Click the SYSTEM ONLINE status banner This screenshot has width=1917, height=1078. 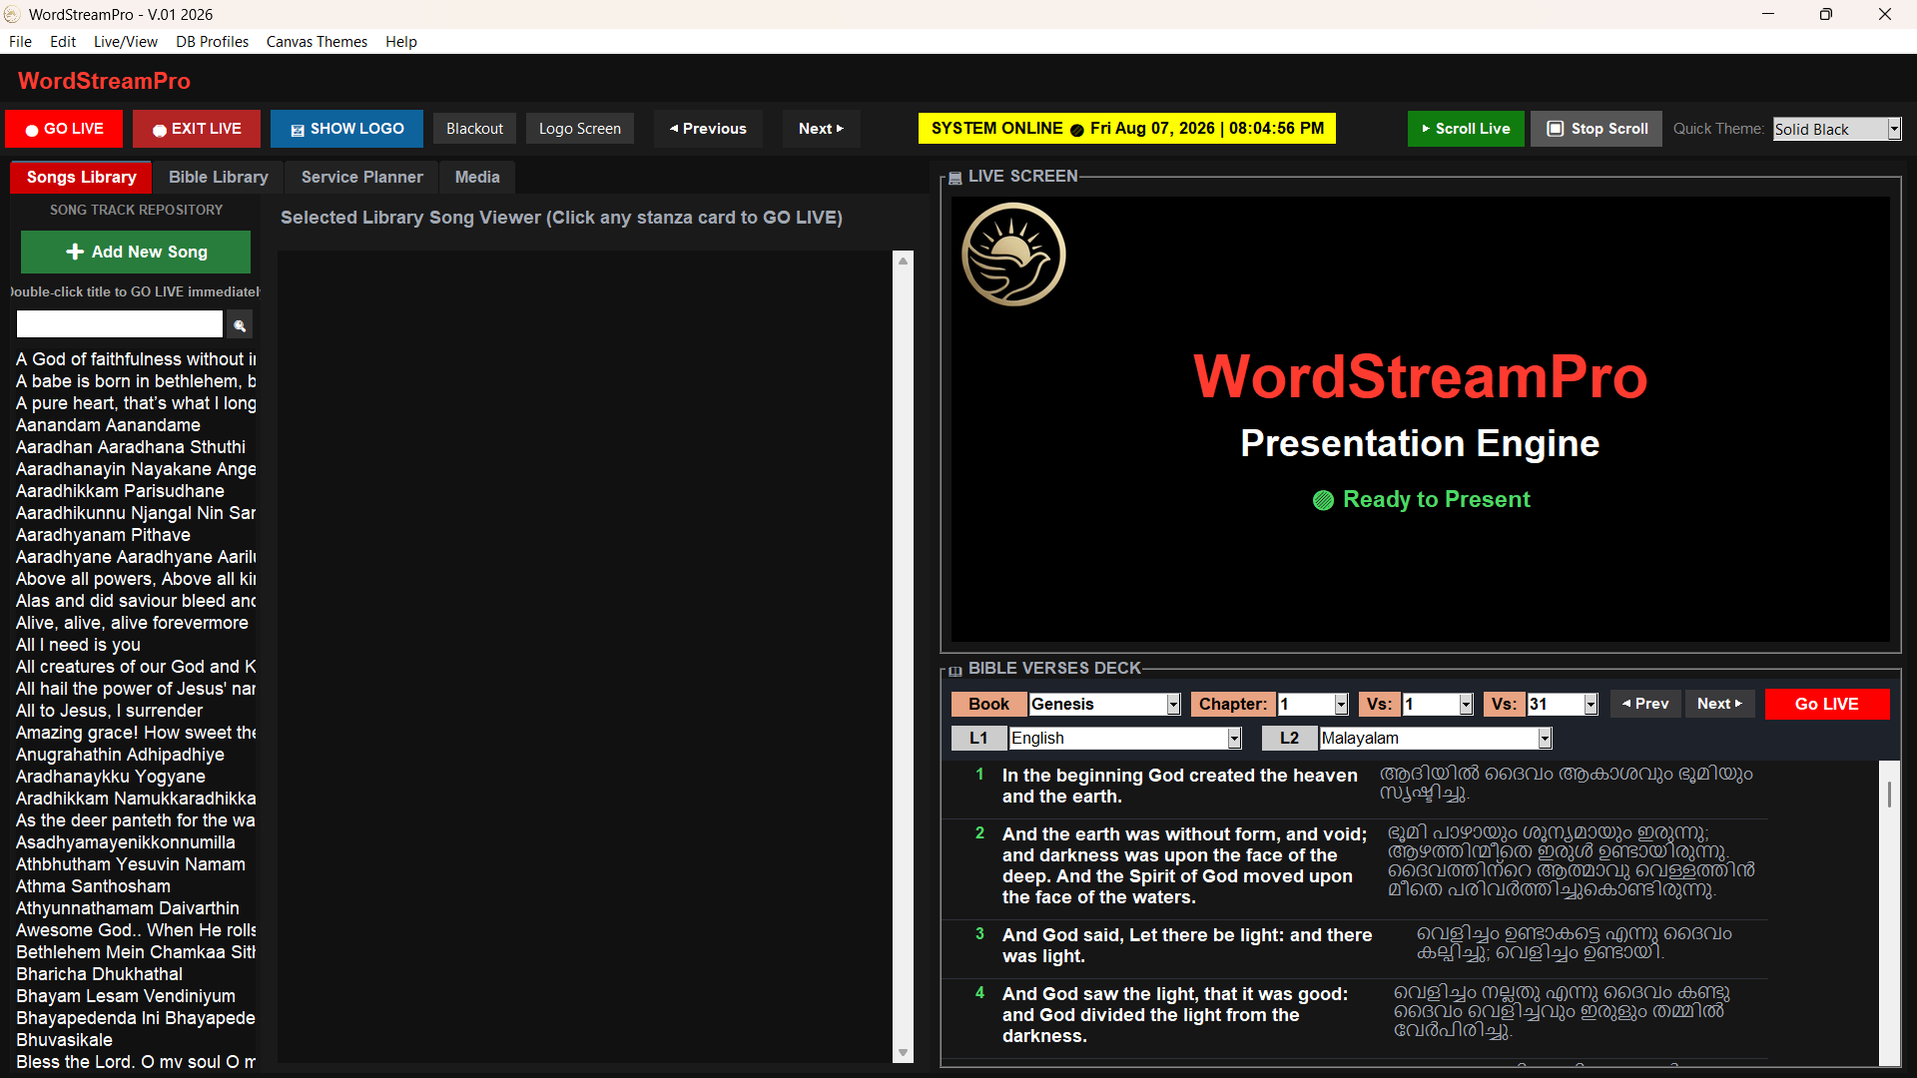[1127, 129]
